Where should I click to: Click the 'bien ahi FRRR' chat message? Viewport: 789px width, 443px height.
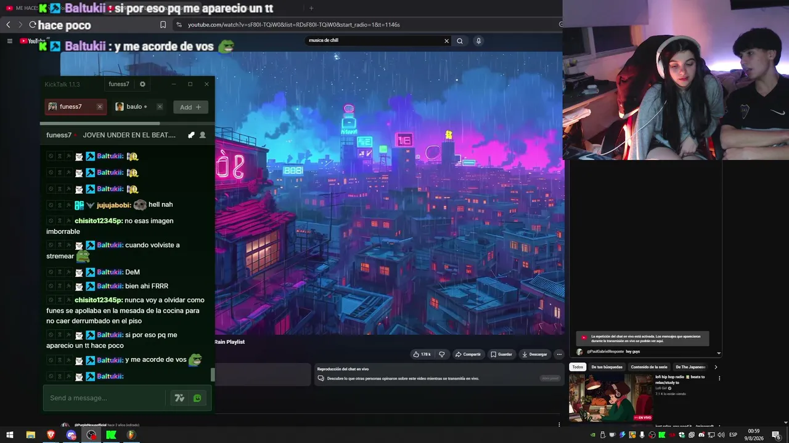click(x=147, y=286)
